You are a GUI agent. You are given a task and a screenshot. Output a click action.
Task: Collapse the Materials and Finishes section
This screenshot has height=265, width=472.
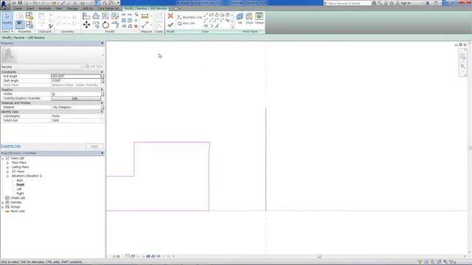(x=102, y=103)
